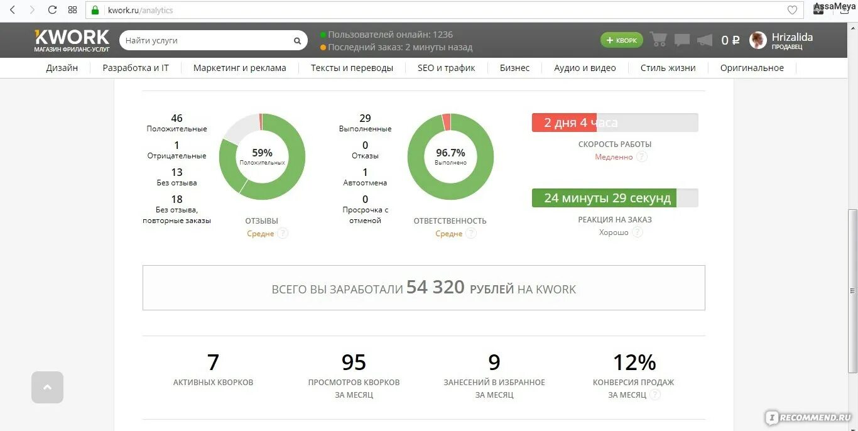Screen dimensions: 858x431
Task: Click the 0 ₽ balance
Action: [730, 40]
